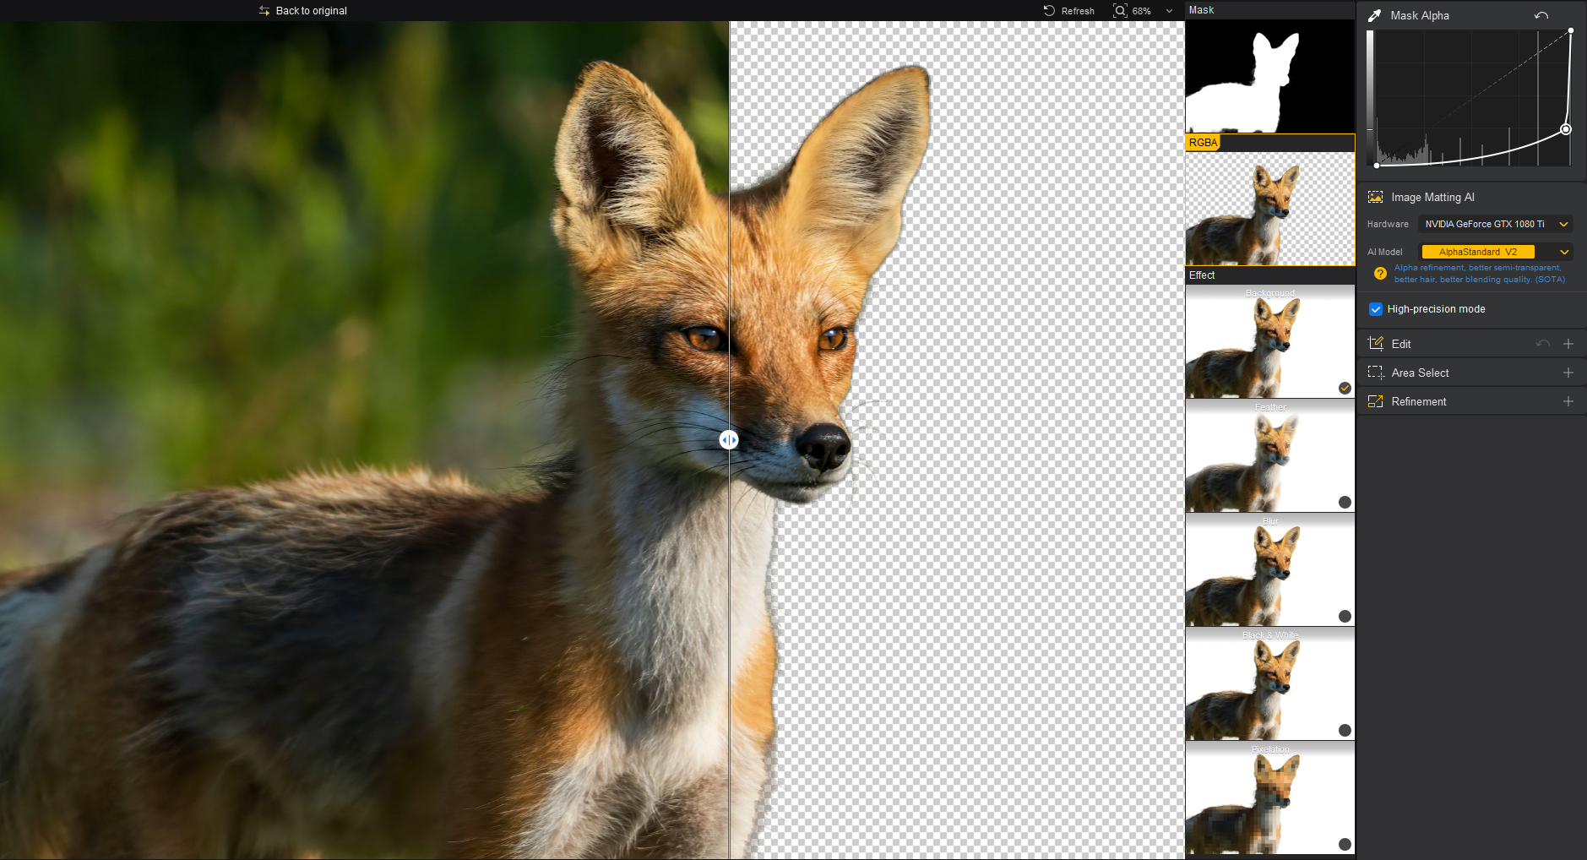The height and width of the screenshot is (860, 1587).
Task: Click the Image Matting AI icon
Action: pyautogui.click(x=1375, y=197)
